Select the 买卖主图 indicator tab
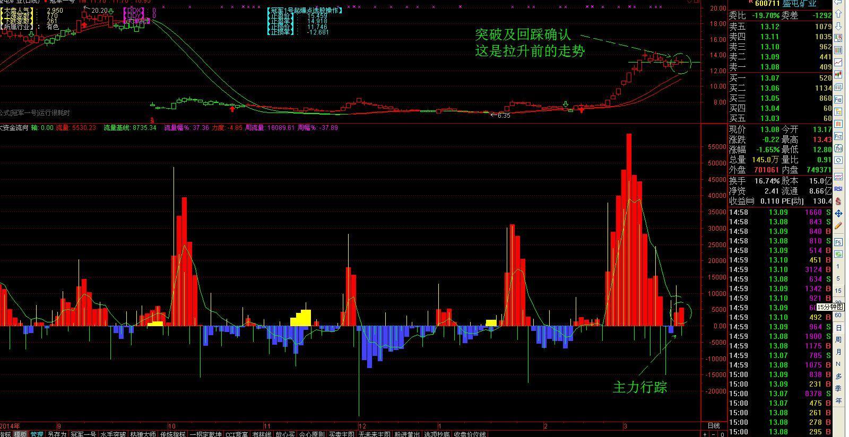This screenshot has width=849, height=437. [x=341, y=433]
